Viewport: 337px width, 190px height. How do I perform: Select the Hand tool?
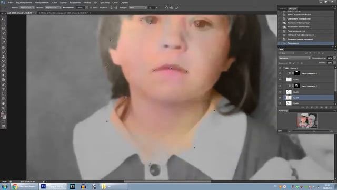click(3, 103)
